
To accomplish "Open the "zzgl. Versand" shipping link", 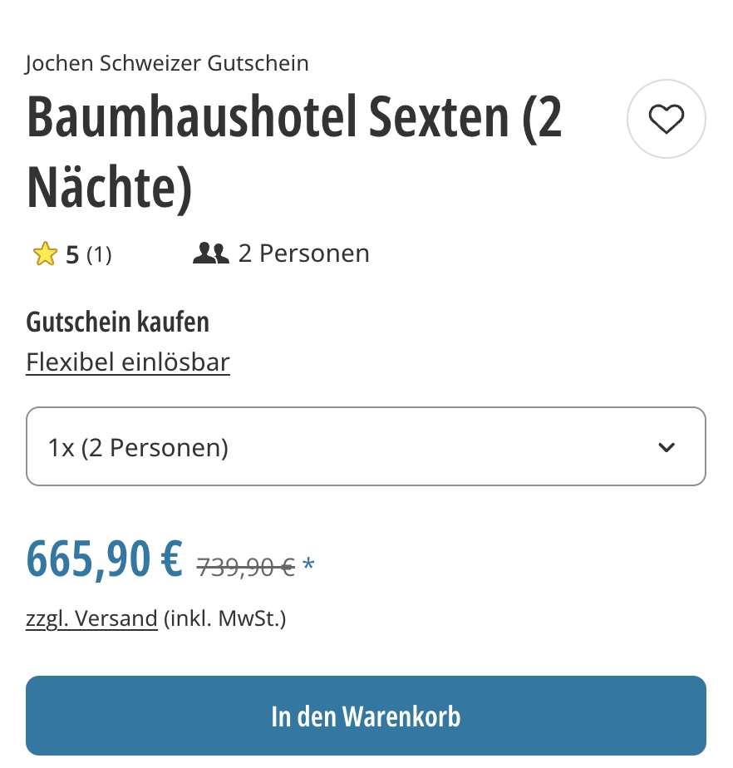I will pos(91,619).
